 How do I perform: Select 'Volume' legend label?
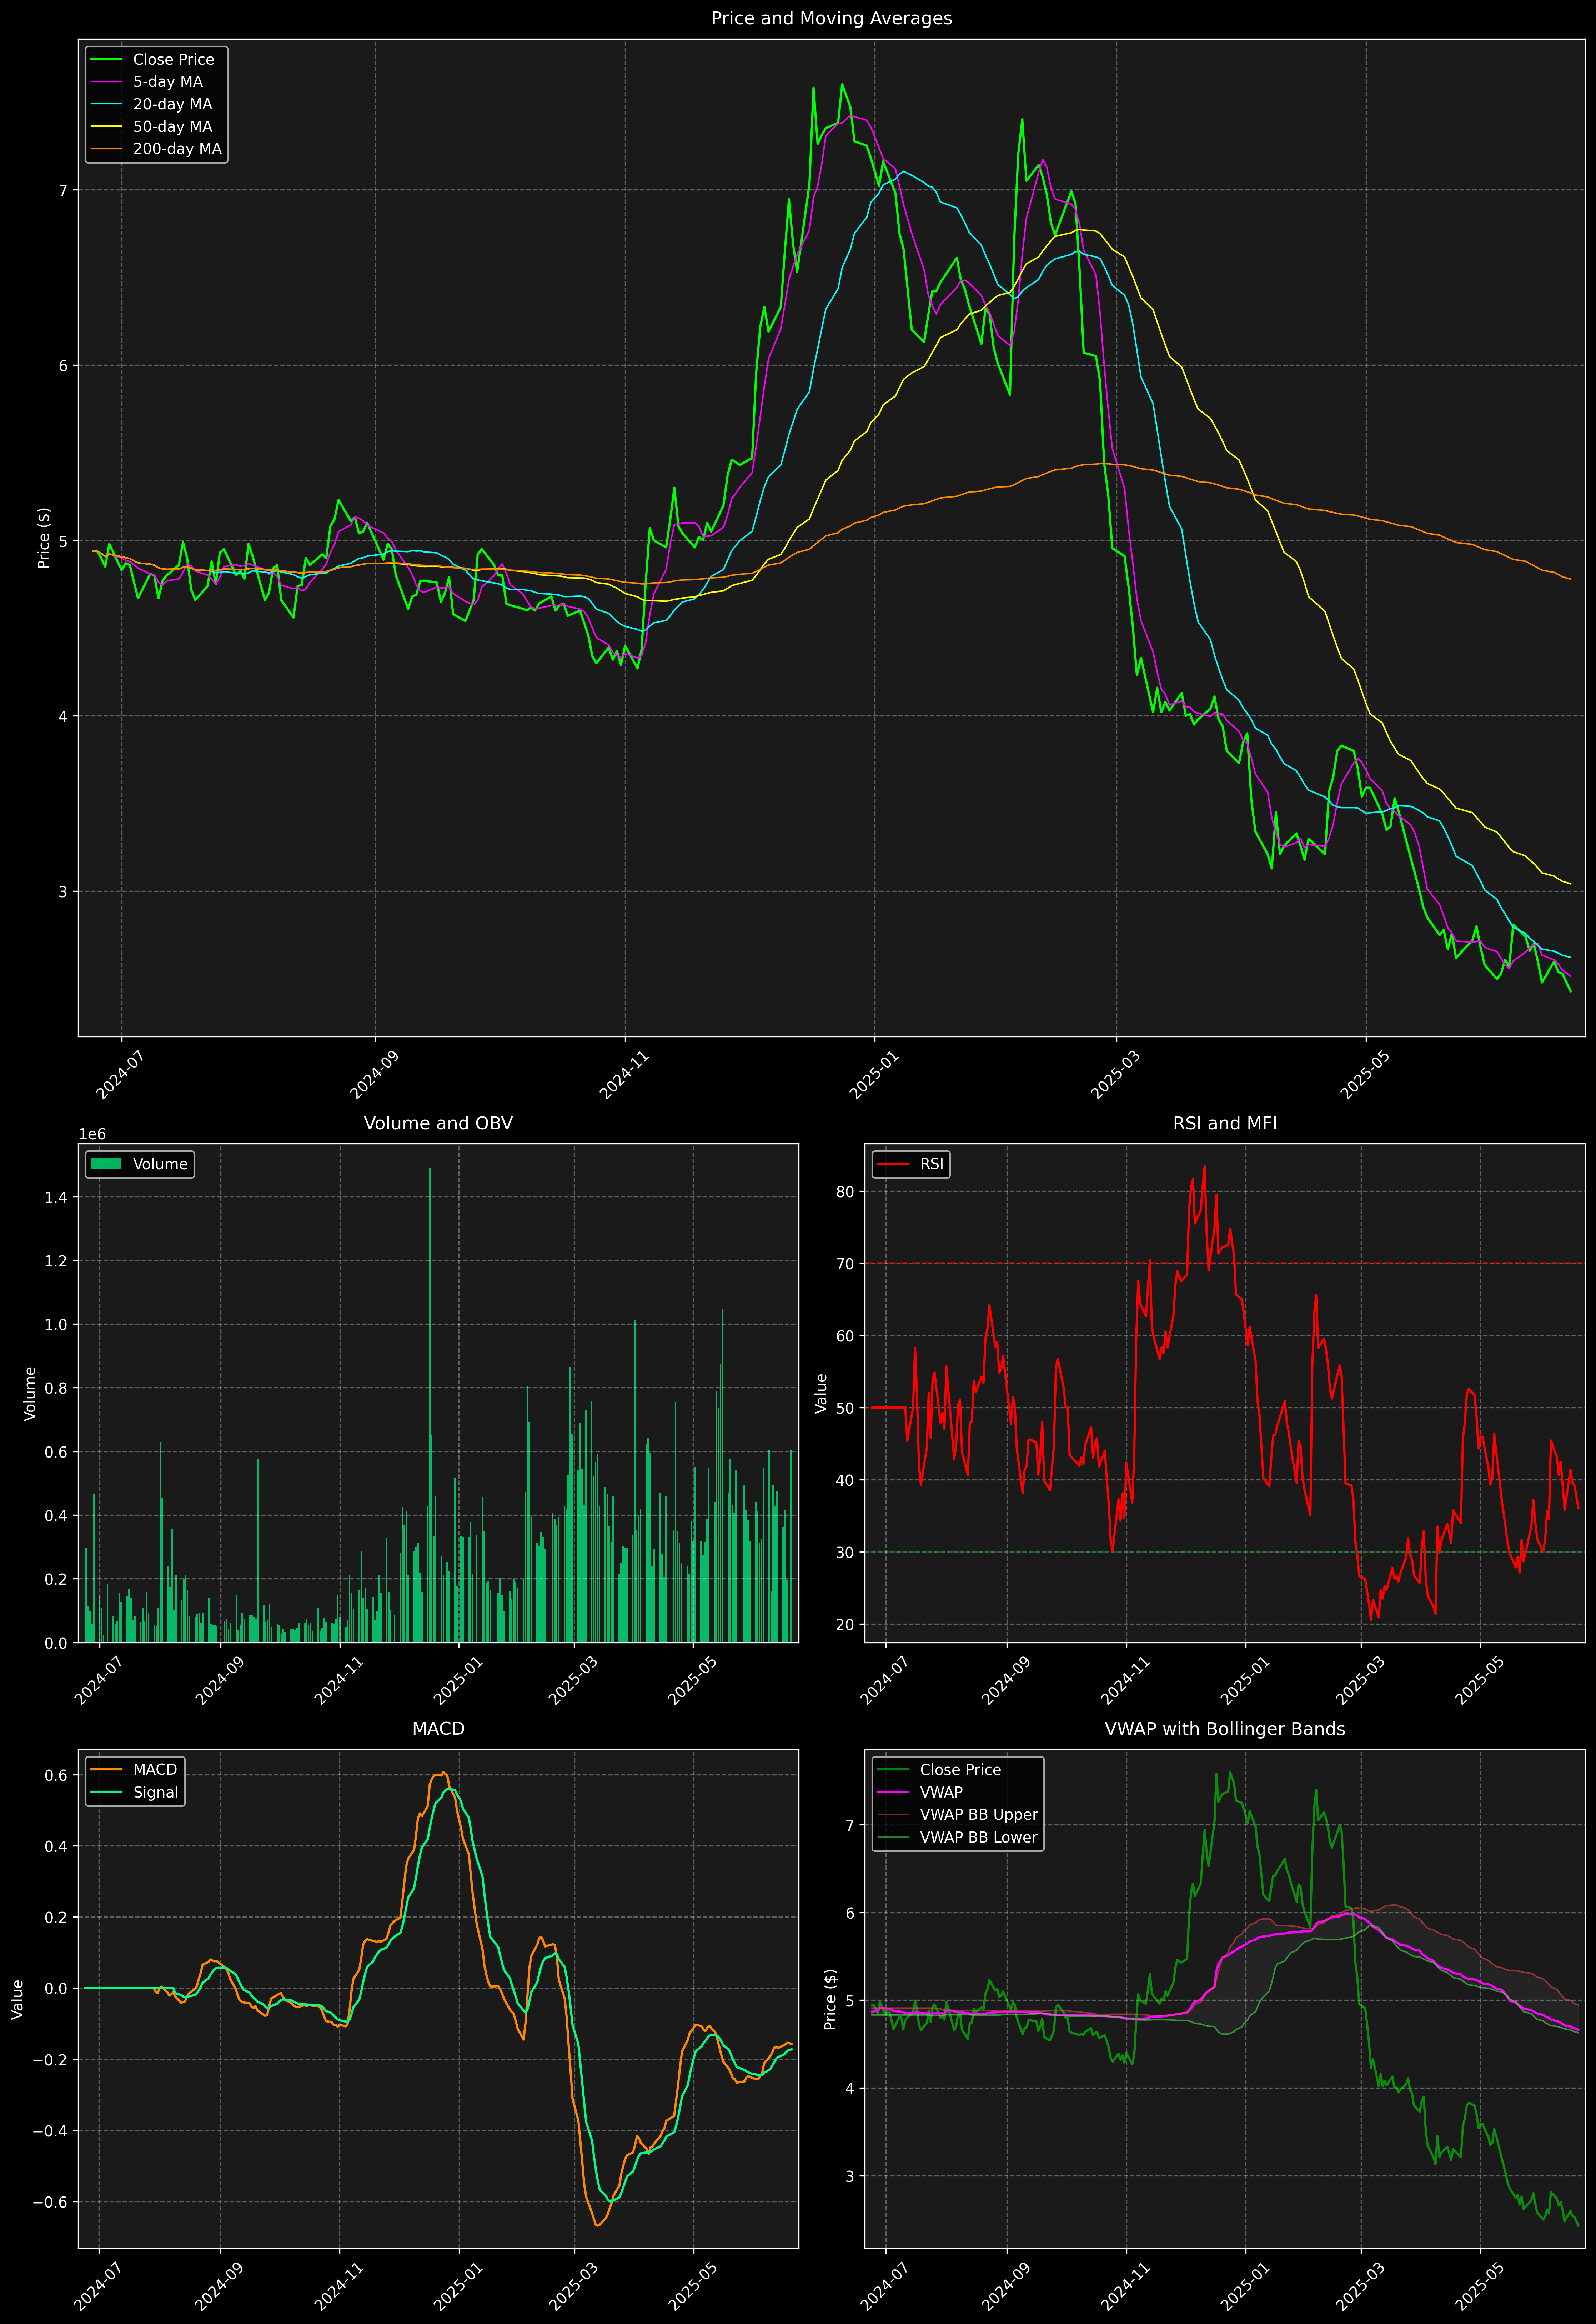point(160,1164)
